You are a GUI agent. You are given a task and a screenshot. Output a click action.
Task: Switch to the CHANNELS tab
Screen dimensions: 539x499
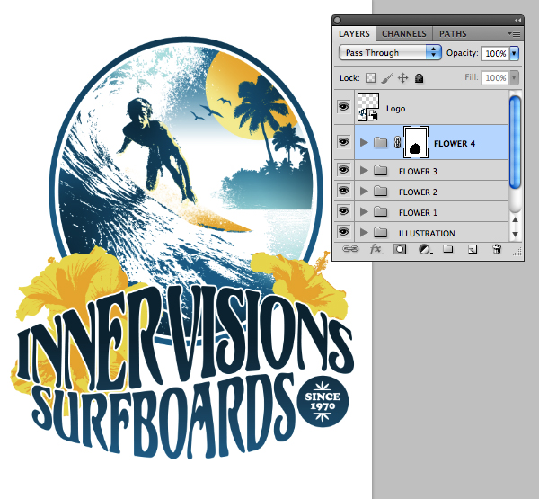404,34
